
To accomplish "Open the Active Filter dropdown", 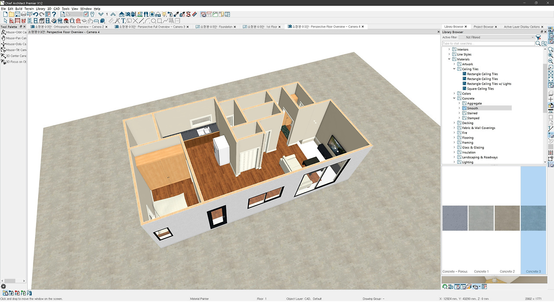I will coord(496,37).
